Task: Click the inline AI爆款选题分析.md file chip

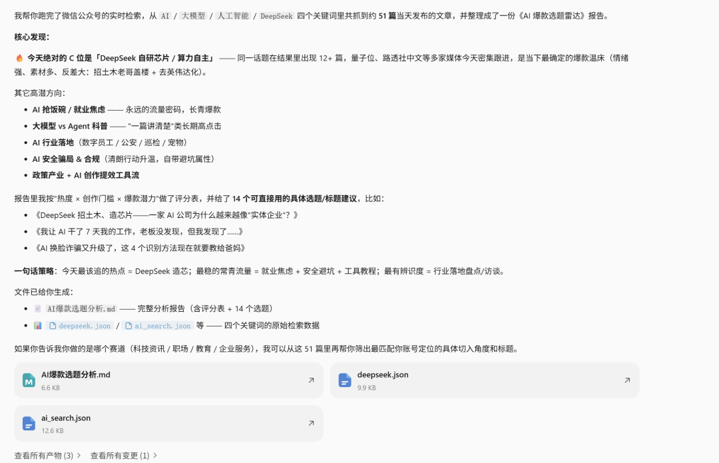Action: tap(81, 309)
